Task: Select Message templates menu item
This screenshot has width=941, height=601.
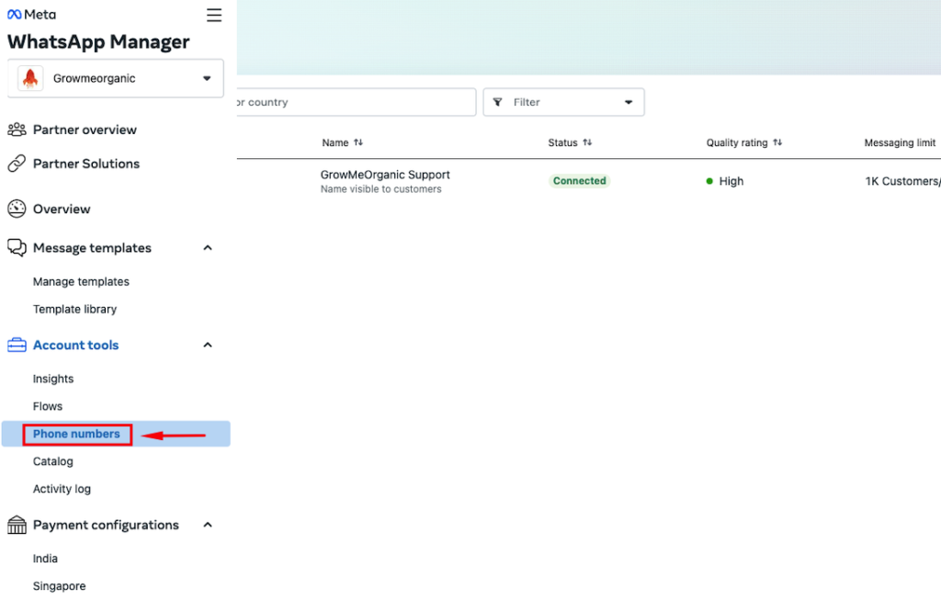Action: tap(92, 248)
